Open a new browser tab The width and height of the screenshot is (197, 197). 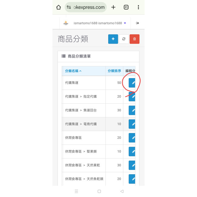click(x=113, y=7)
